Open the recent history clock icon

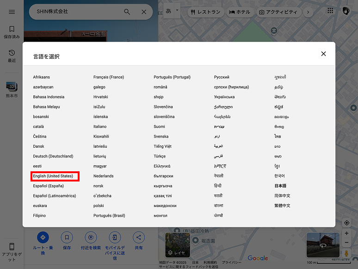pos(12,53)
